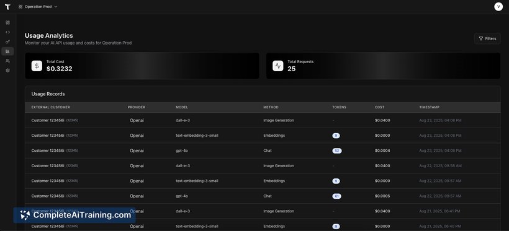Click the Total Cost value $0.3232
Image resolution: width=509 pixels, height=231 pixels.
(60, 69)
